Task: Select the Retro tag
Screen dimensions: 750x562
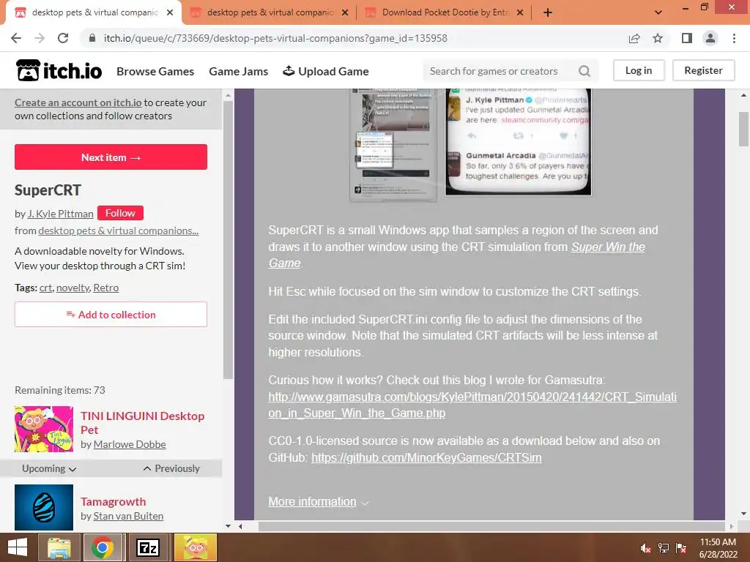Action: [x=105, y=288]
